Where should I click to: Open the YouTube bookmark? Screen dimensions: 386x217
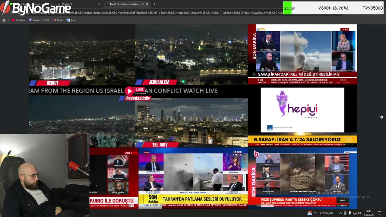pyautogui.click(x=18, y=20)
